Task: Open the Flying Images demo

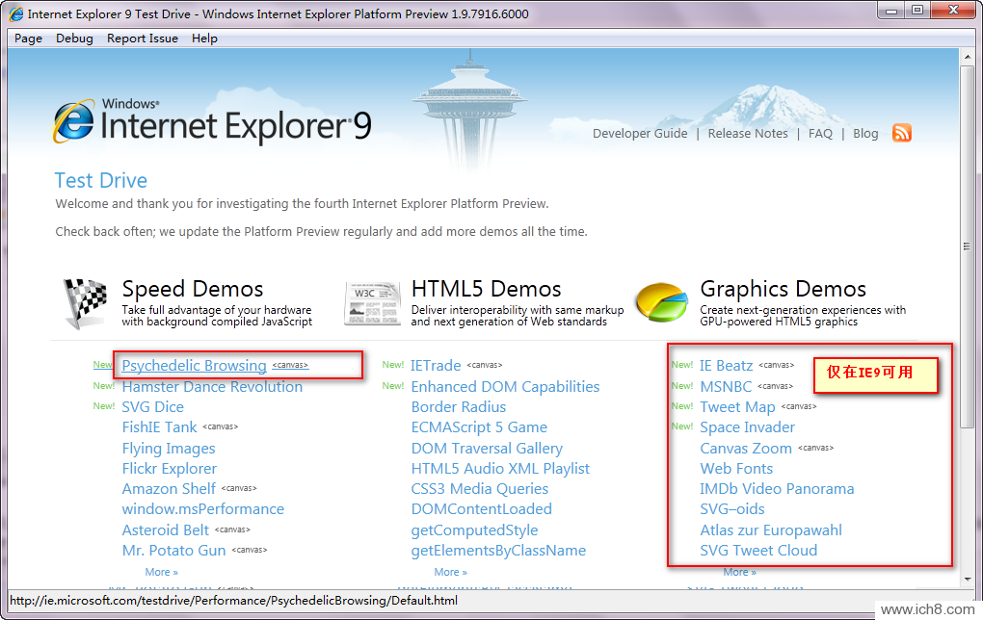Action: pyautogui.click(x=168, y=449)
